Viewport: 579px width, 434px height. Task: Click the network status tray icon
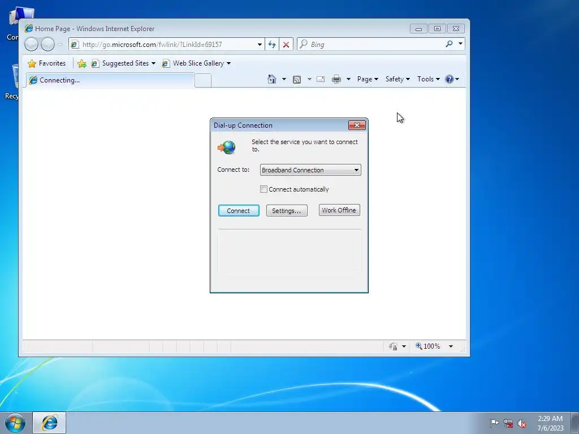point(508,423)
